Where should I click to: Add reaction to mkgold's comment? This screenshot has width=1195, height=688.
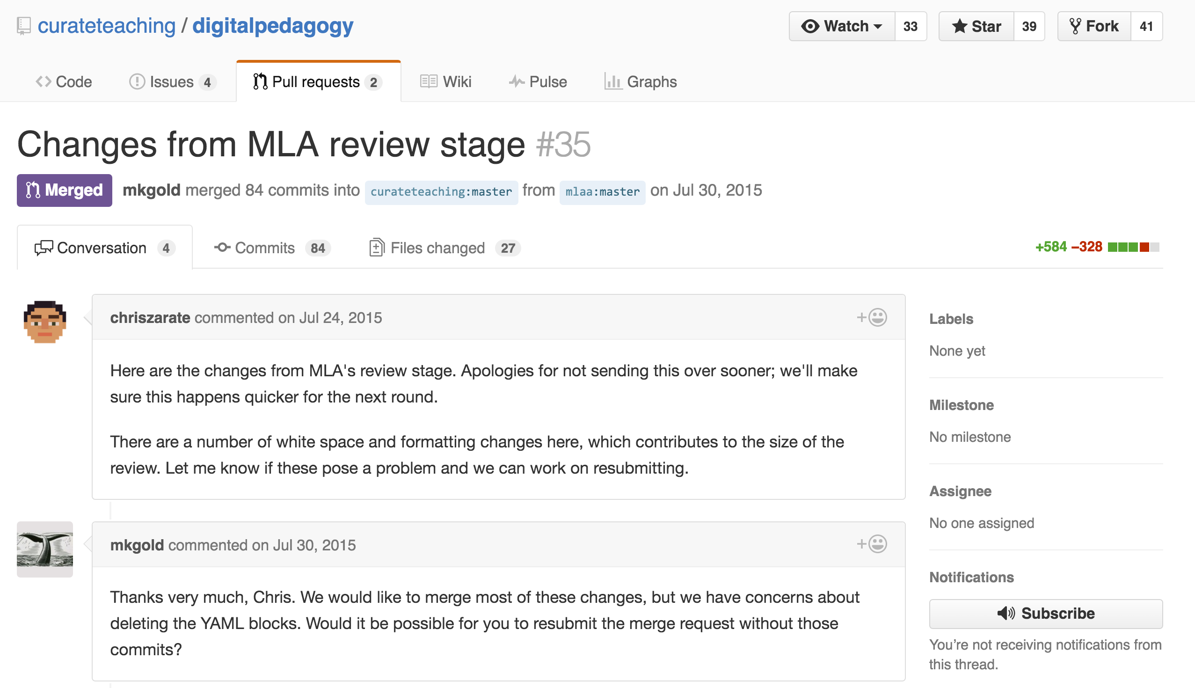click(x=872, y=543)
